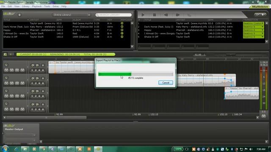271x152 pixels.
Task: Click first loop icon on timeline track 1
Action: 33,65
